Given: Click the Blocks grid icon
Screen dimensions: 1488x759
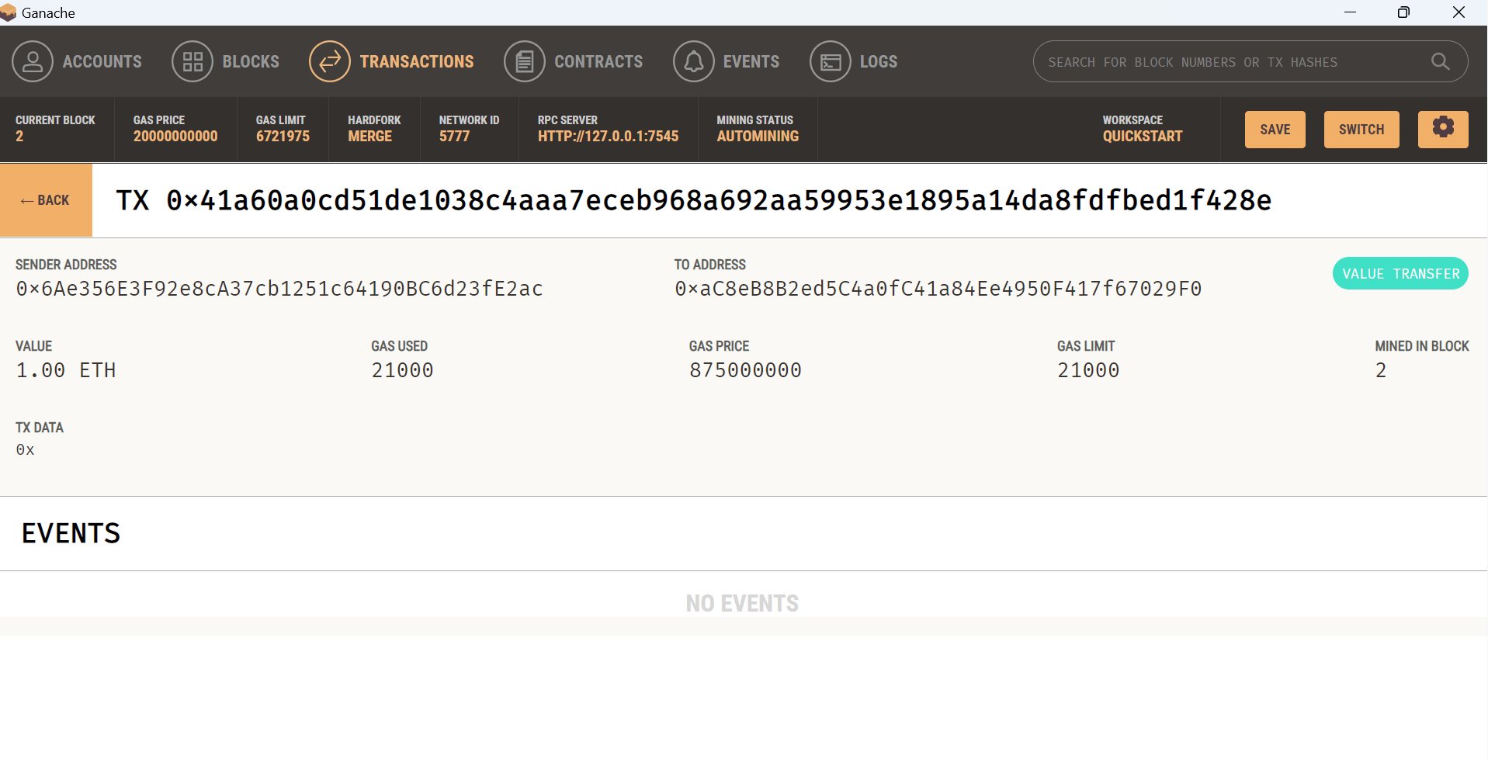Looking at the screenshot, I should [193, 61].
